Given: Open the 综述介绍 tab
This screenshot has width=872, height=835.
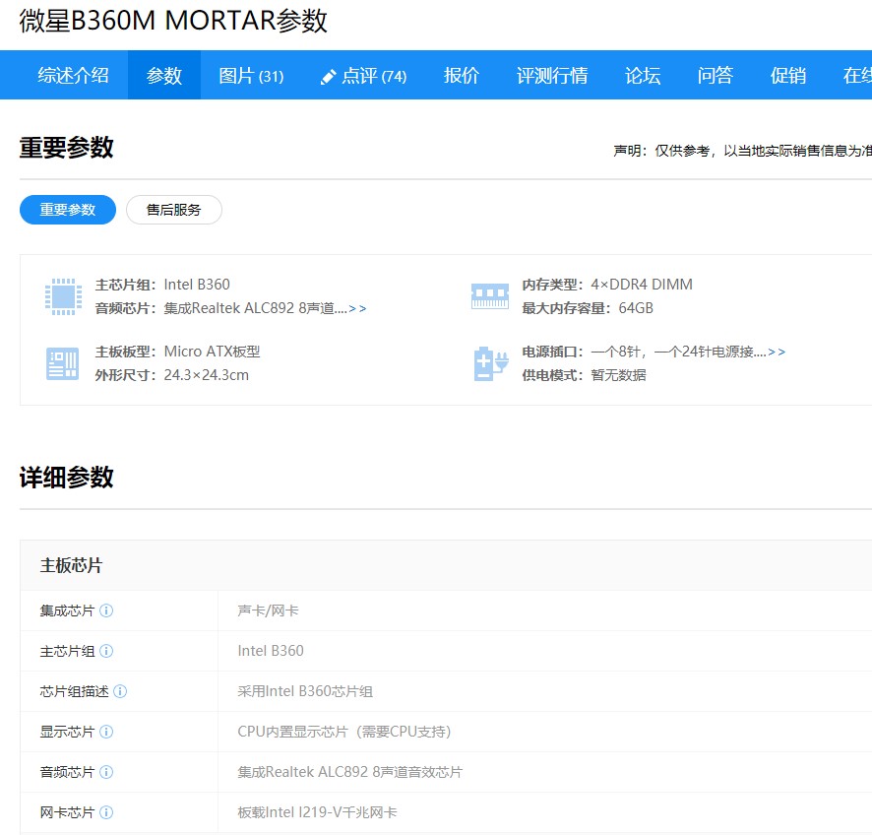Looking at the screenshot, I should pyautogui.click(x=73, y=75).
